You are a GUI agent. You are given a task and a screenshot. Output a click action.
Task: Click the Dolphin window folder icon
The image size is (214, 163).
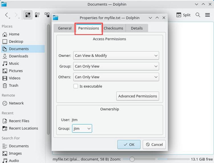tap(4, 4)
